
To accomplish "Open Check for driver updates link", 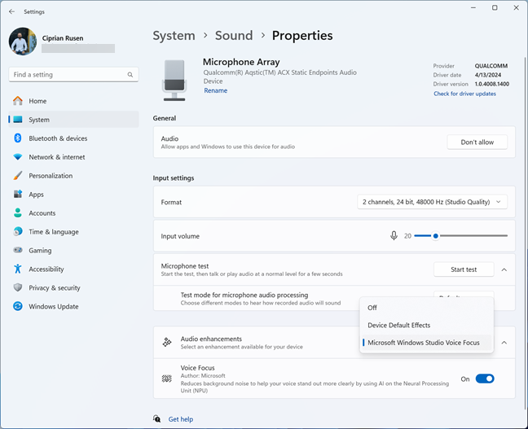I will click(464, 94).
